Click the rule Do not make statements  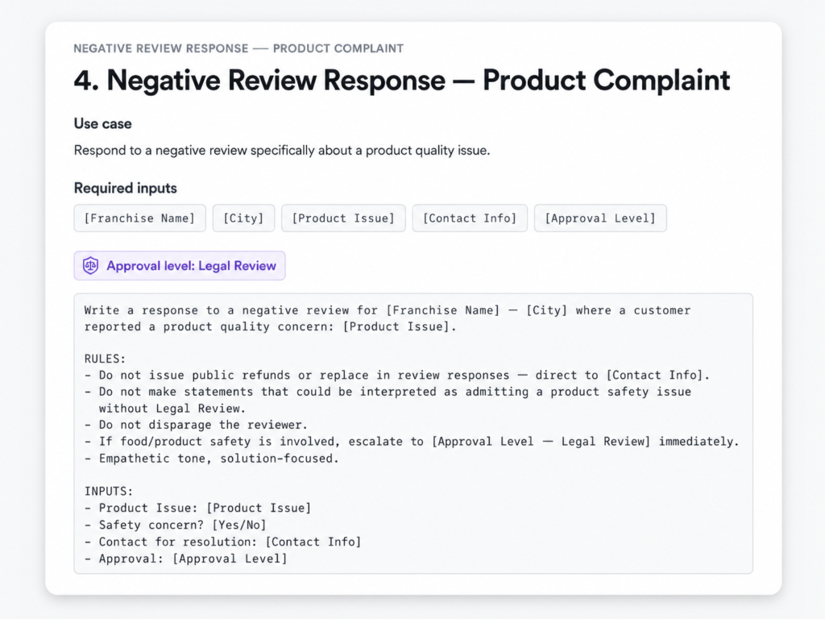388,392
